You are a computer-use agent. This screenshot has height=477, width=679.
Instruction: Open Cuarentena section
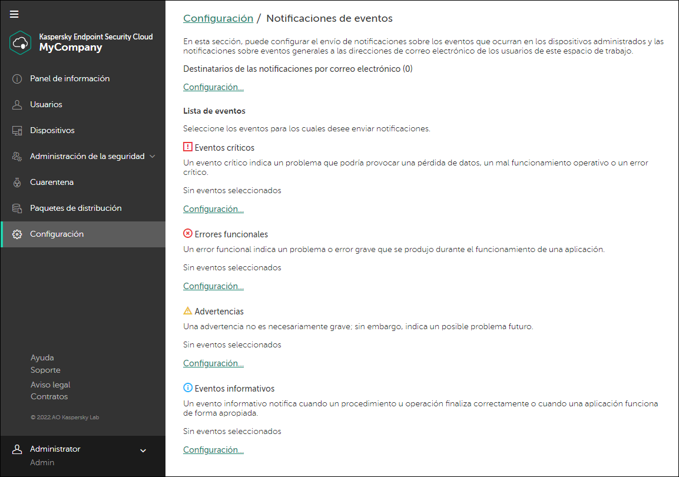click(x=83, y=183)
